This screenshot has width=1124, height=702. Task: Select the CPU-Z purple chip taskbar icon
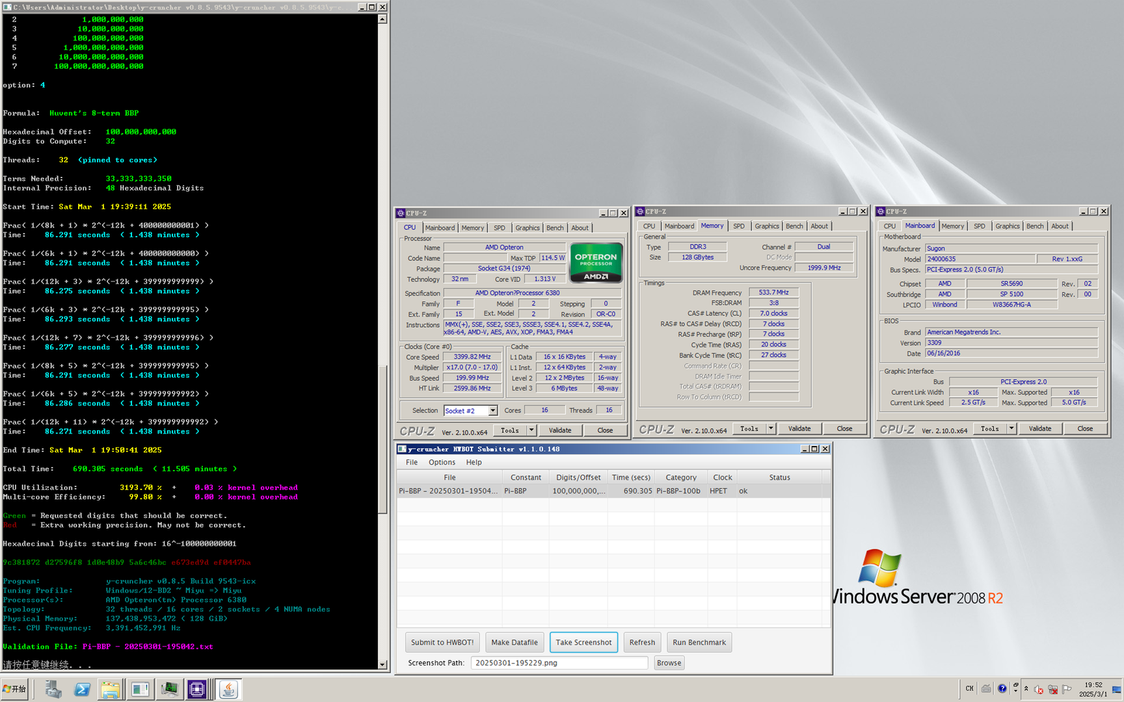(x=197, y=689)
